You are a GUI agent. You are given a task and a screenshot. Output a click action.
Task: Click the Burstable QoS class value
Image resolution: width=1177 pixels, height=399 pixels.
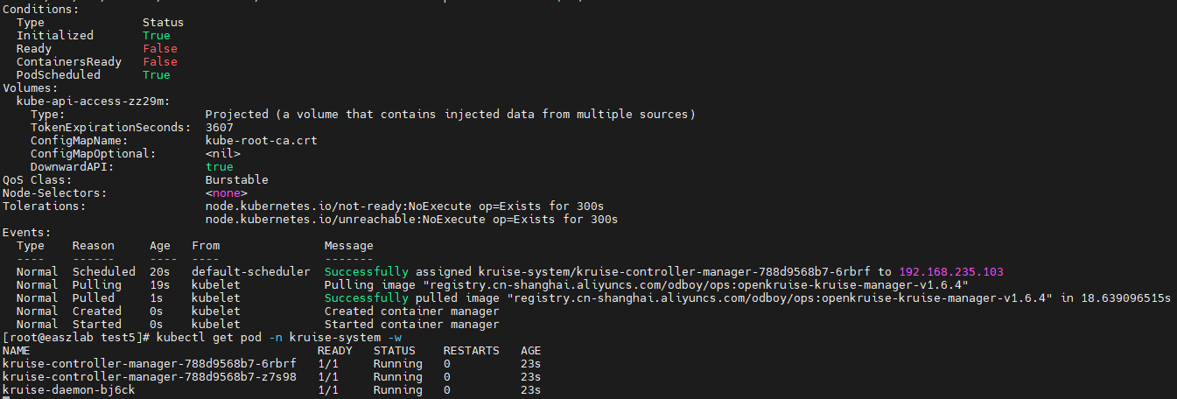(236, 180)
